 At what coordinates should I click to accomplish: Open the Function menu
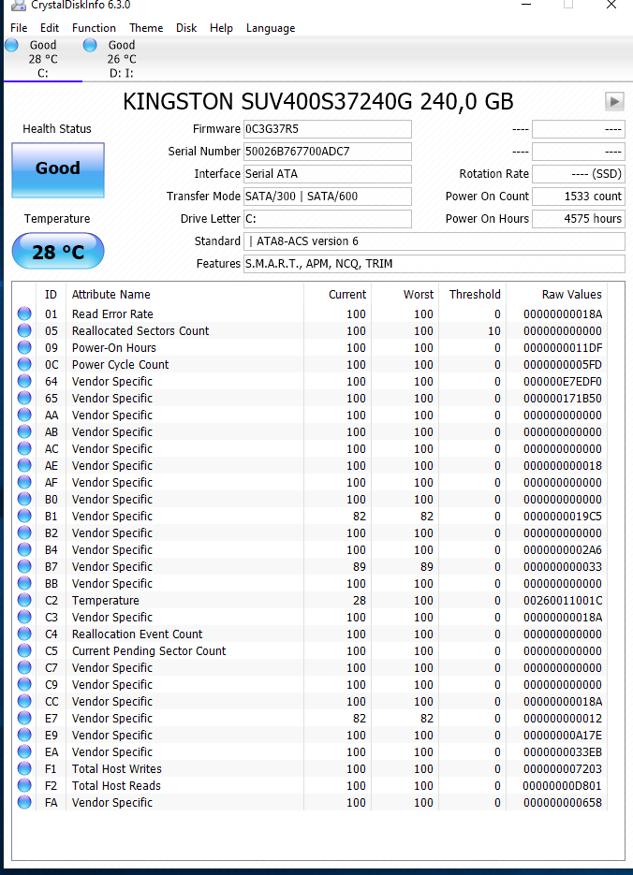click(94, 28)
